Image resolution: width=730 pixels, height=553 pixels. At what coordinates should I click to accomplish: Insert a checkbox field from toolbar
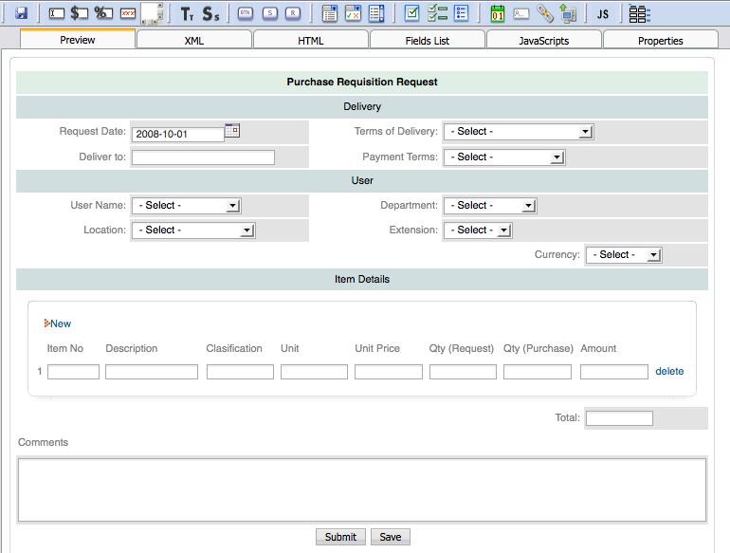point(411,13)
